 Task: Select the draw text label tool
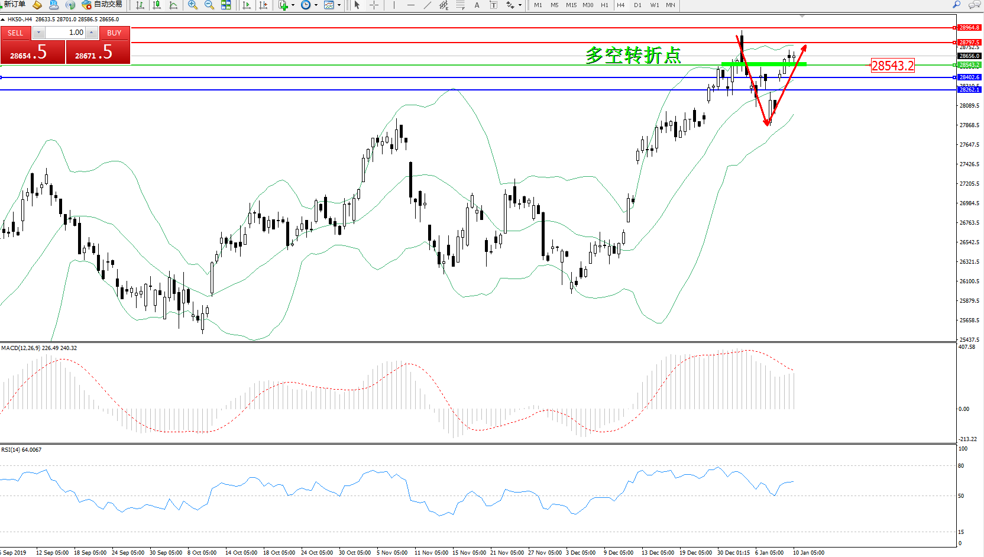tap(477, 5)
